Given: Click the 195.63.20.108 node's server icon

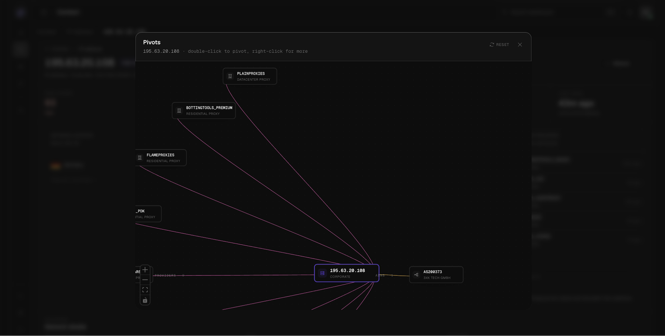Looking at the screenshot, I should pyautogui.click(x=323, y=273).
